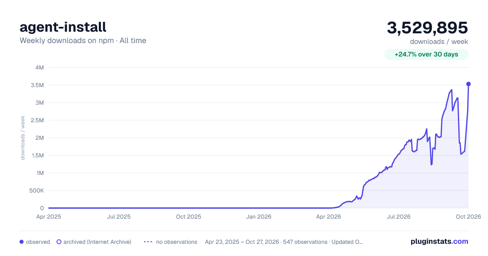Click the Jan 2026 x-axis label
Image resolution: width=488 pixels, height=256 pixels.
[259, 217]
